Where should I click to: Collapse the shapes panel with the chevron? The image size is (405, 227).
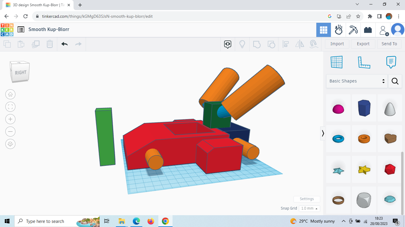pos(323,134)
